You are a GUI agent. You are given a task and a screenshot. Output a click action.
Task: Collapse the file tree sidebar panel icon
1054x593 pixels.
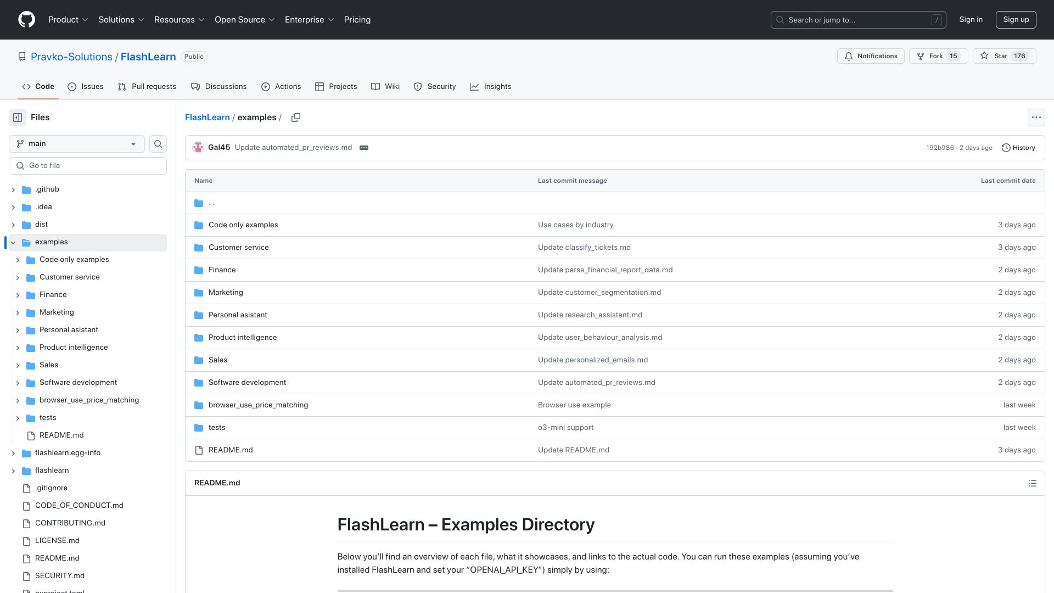click(x=18, y=118)
